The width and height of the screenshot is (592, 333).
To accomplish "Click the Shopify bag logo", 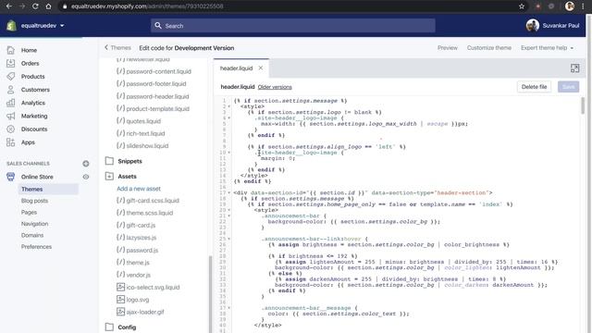I will (11, 25).
